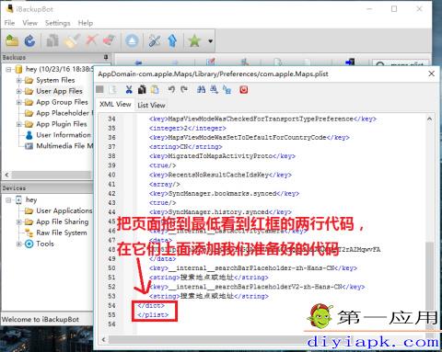
Task: Click the grayed duplicate files toolbar icon
Action: 52,41
